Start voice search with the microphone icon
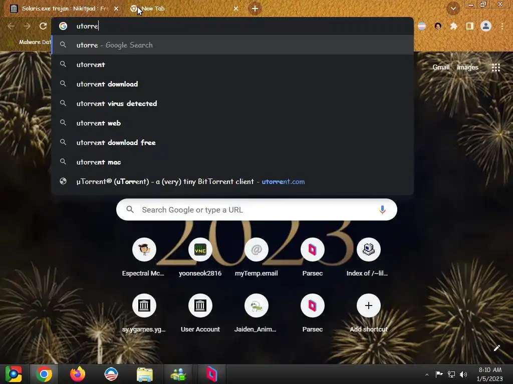 click(x=382, y=209)
